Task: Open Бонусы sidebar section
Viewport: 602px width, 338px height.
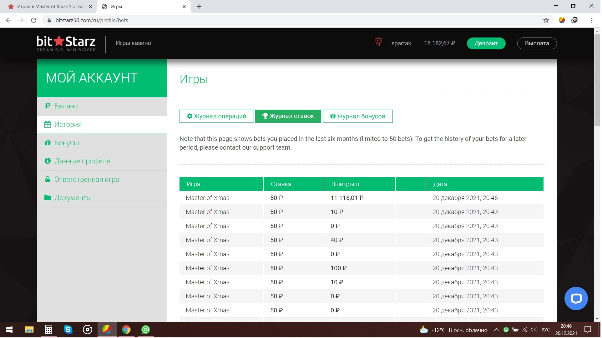Action: pyautogui.click(x=67, y=143)
